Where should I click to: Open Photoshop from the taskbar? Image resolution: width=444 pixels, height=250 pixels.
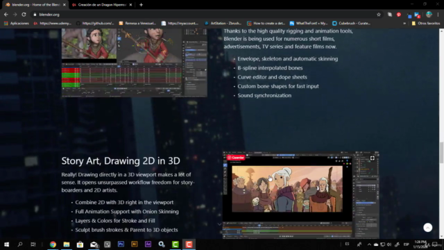[x=121, y=244]
